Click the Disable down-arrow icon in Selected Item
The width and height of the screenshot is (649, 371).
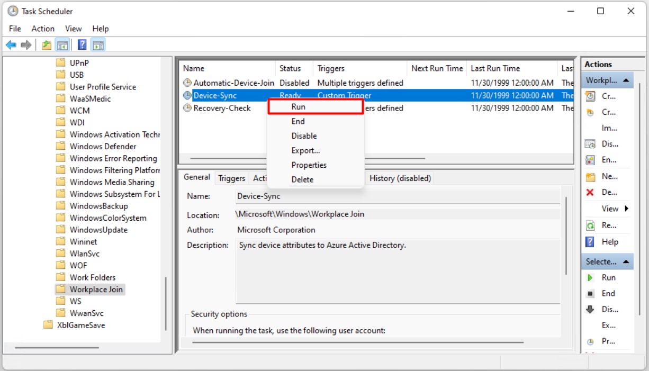(590, 309)
